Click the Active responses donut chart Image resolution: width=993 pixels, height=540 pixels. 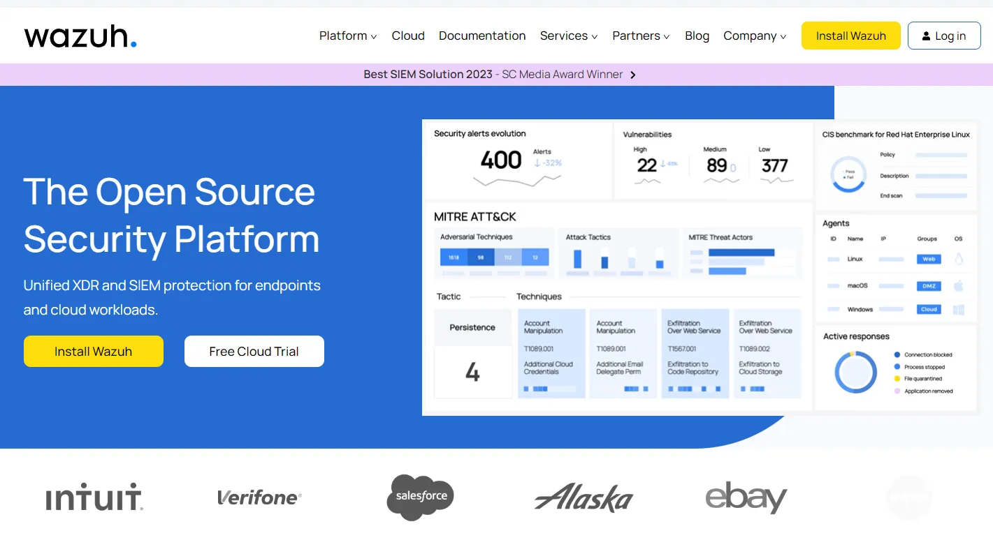pyautogui.click(x=855, y=373)
